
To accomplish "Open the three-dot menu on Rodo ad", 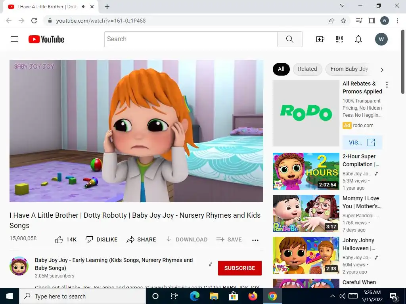I will point(387,85).
